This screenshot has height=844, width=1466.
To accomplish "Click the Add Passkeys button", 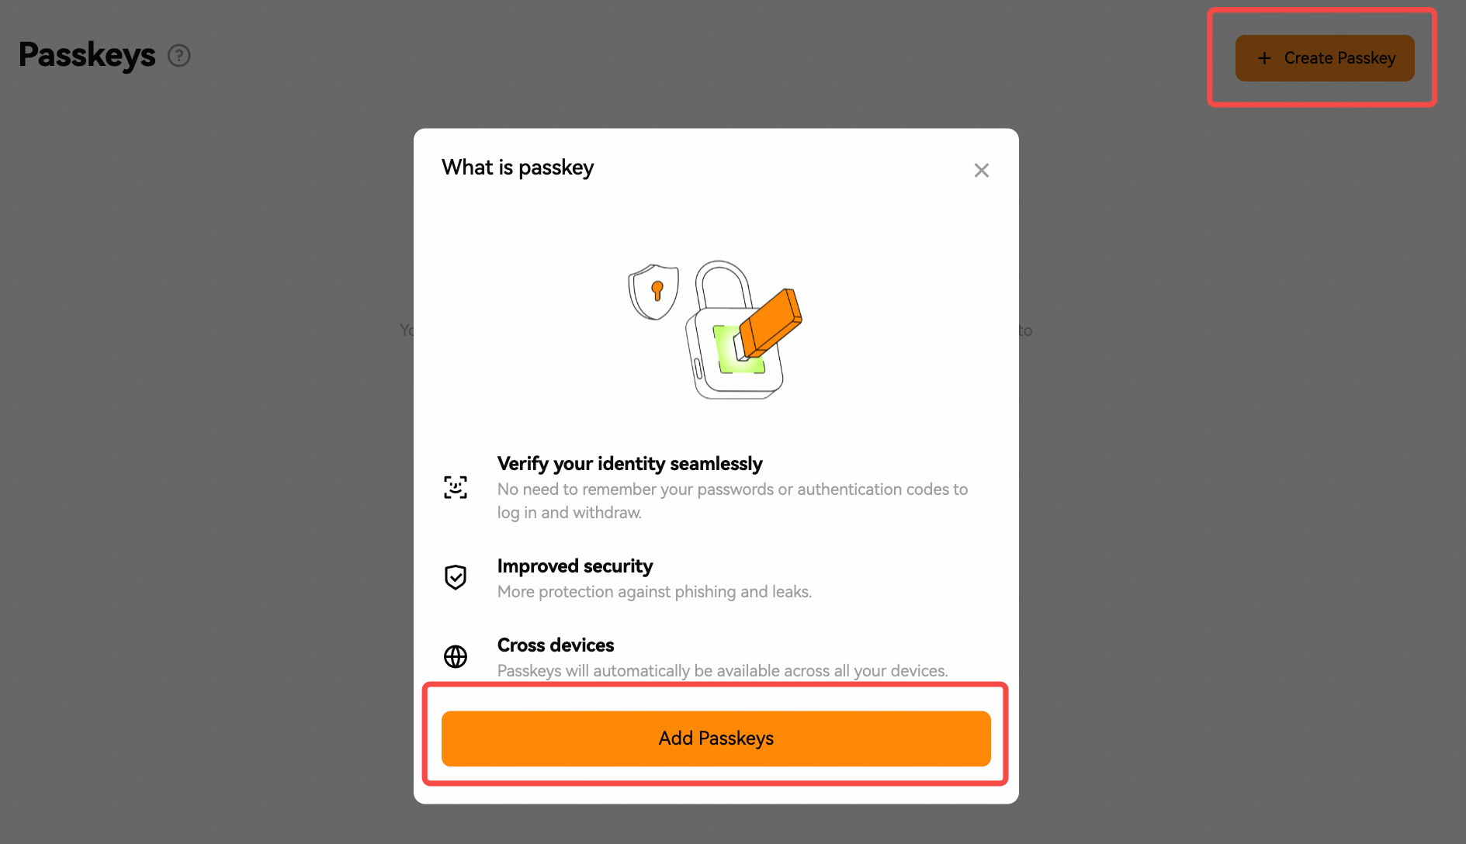I will tap(716, 738).
